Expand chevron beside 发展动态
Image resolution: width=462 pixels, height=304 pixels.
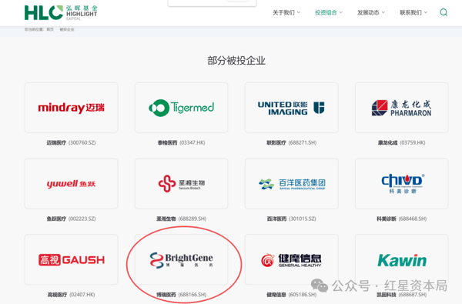tap(383, 12)
